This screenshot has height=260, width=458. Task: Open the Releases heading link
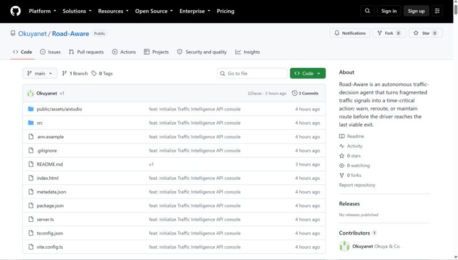349,204
